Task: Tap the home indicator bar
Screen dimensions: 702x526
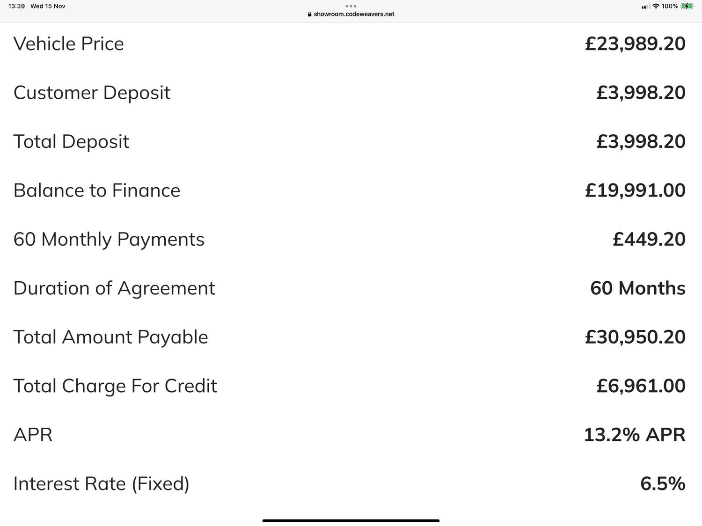Action: [351, 520]
